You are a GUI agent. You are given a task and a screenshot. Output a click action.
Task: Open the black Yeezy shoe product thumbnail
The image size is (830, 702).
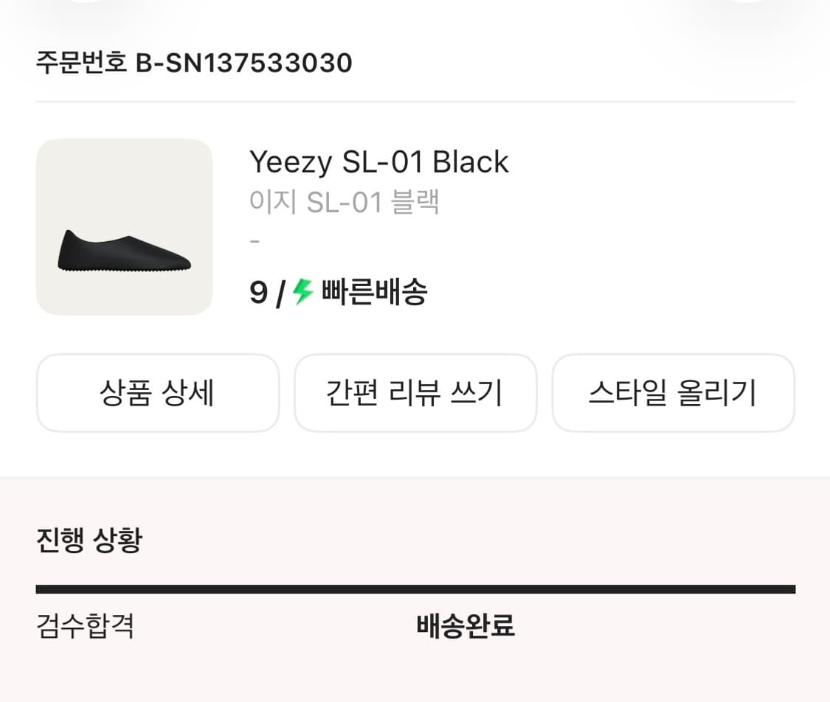(x=124, y=227)
